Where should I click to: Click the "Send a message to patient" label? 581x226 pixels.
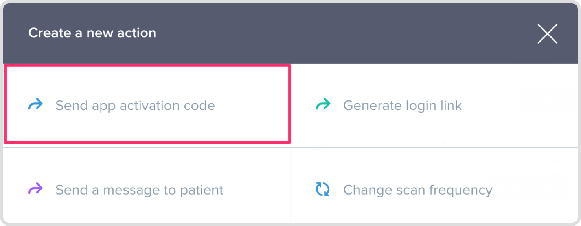click(139, 190)
